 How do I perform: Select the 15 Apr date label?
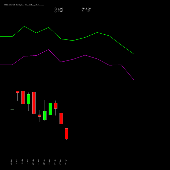pyautogui.click(x=17, y=162)
